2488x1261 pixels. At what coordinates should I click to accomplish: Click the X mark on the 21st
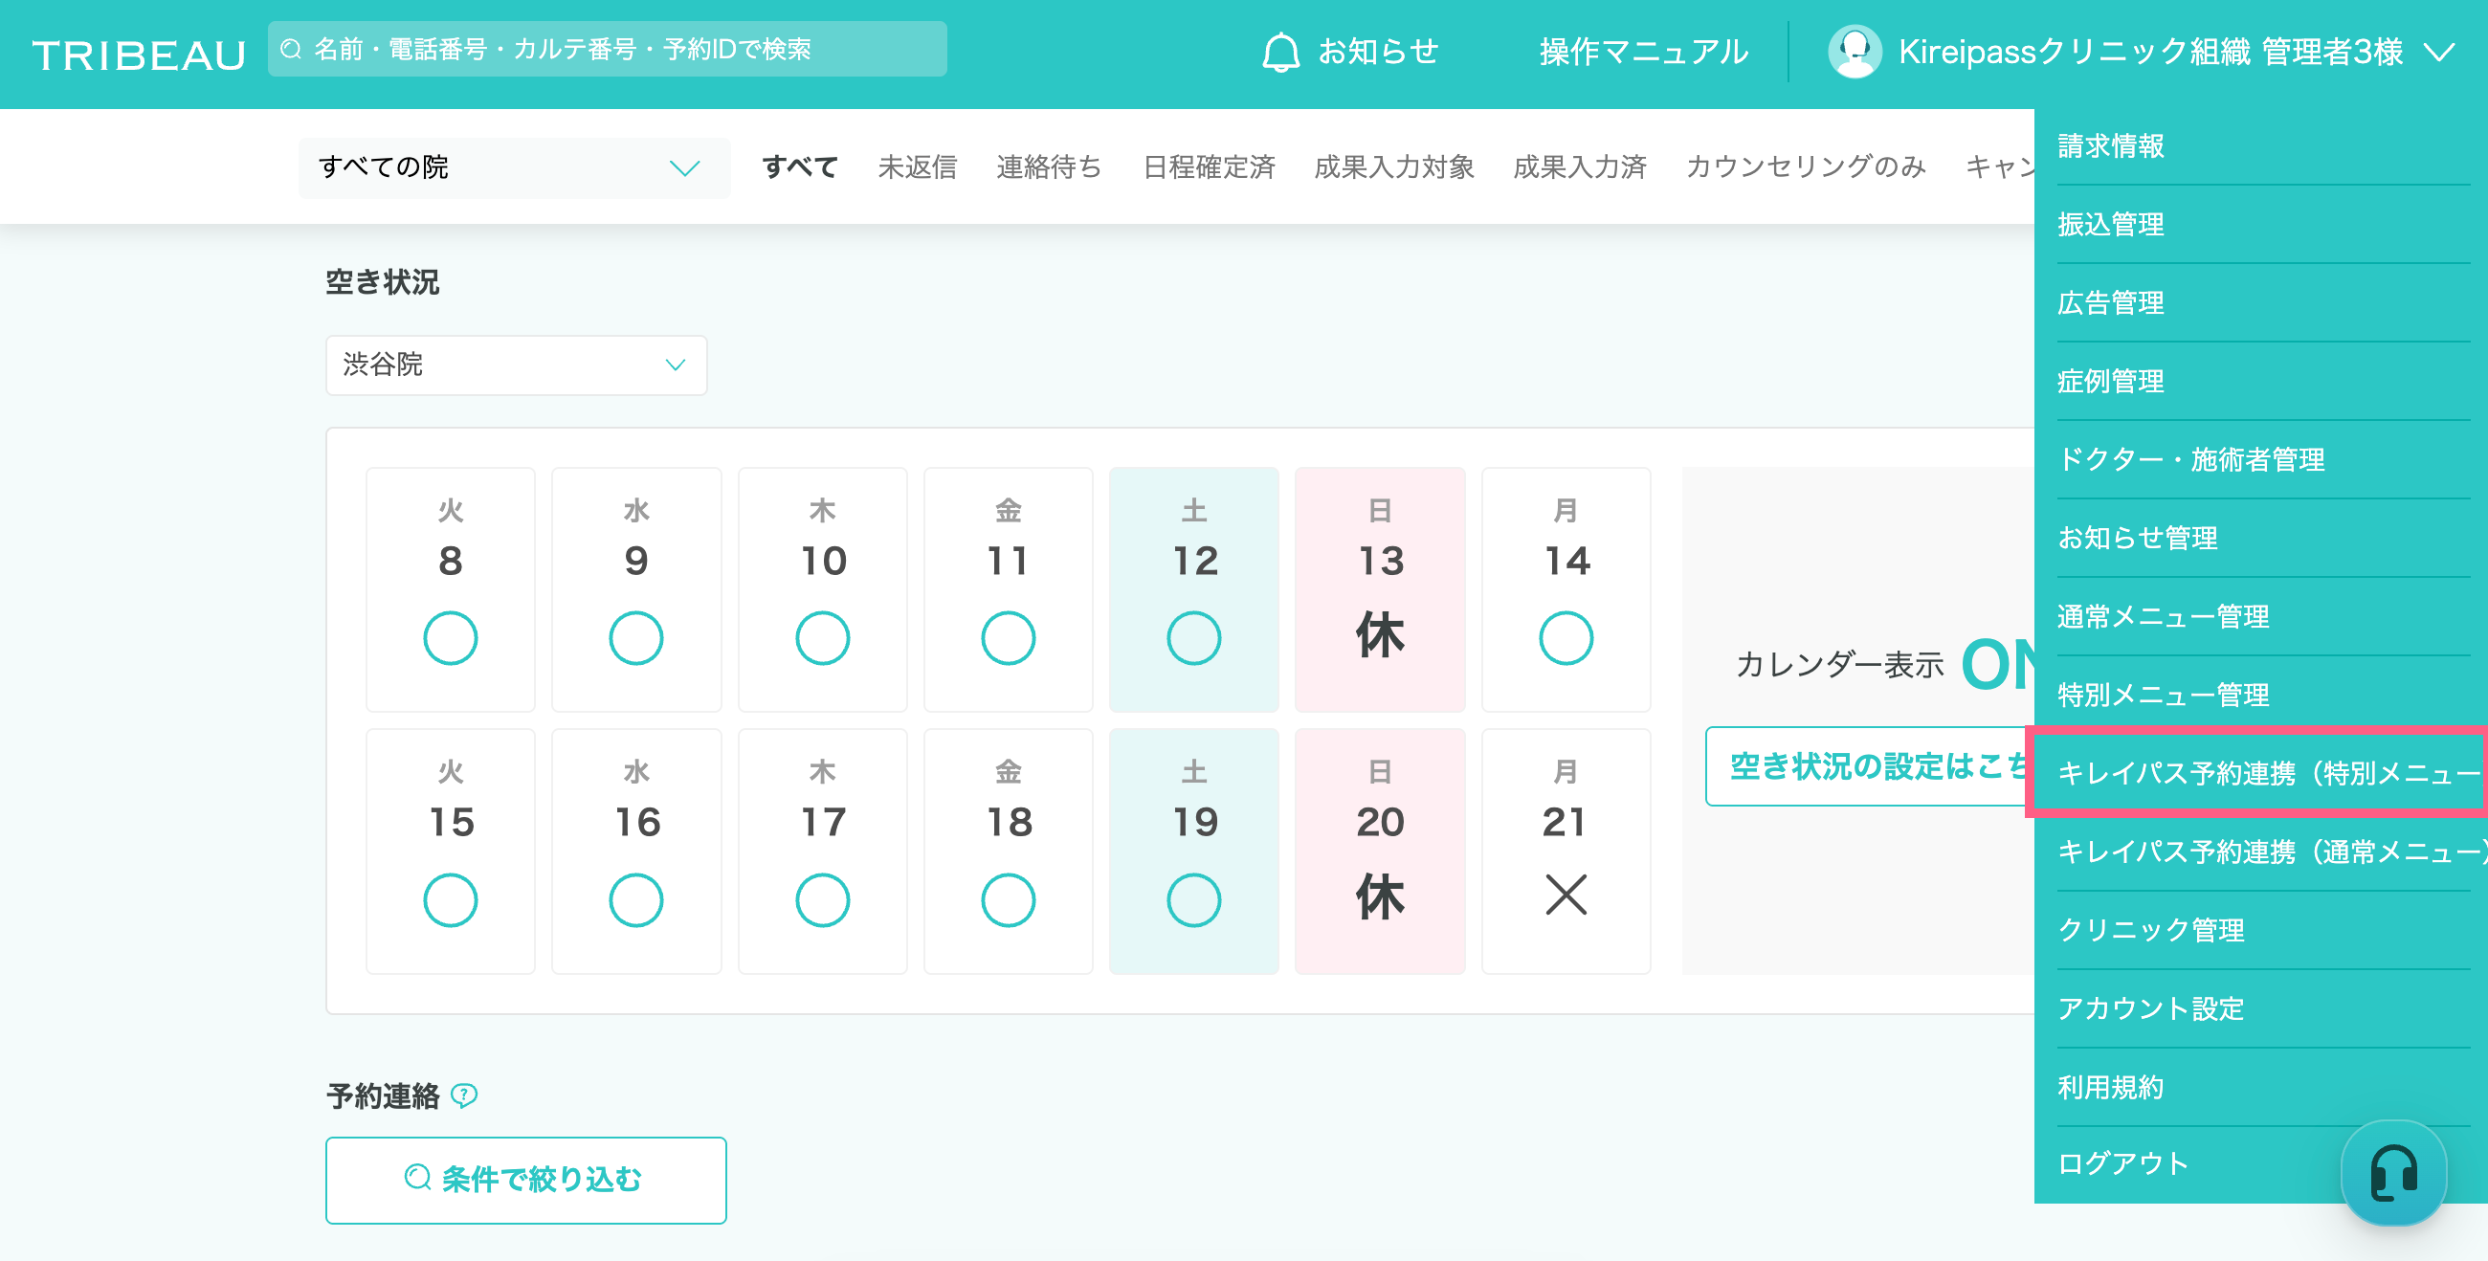[x=1566, y=896]
